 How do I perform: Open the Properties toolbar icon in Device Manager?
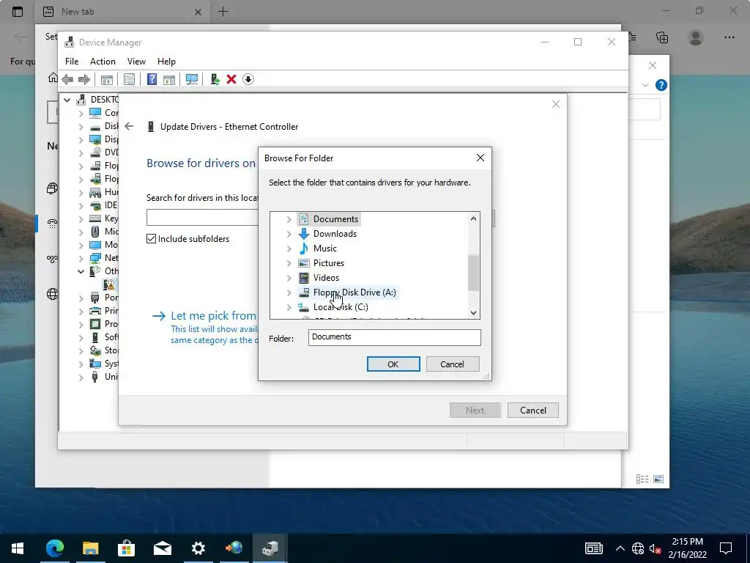pyautogui.click(x=129, y=79)
